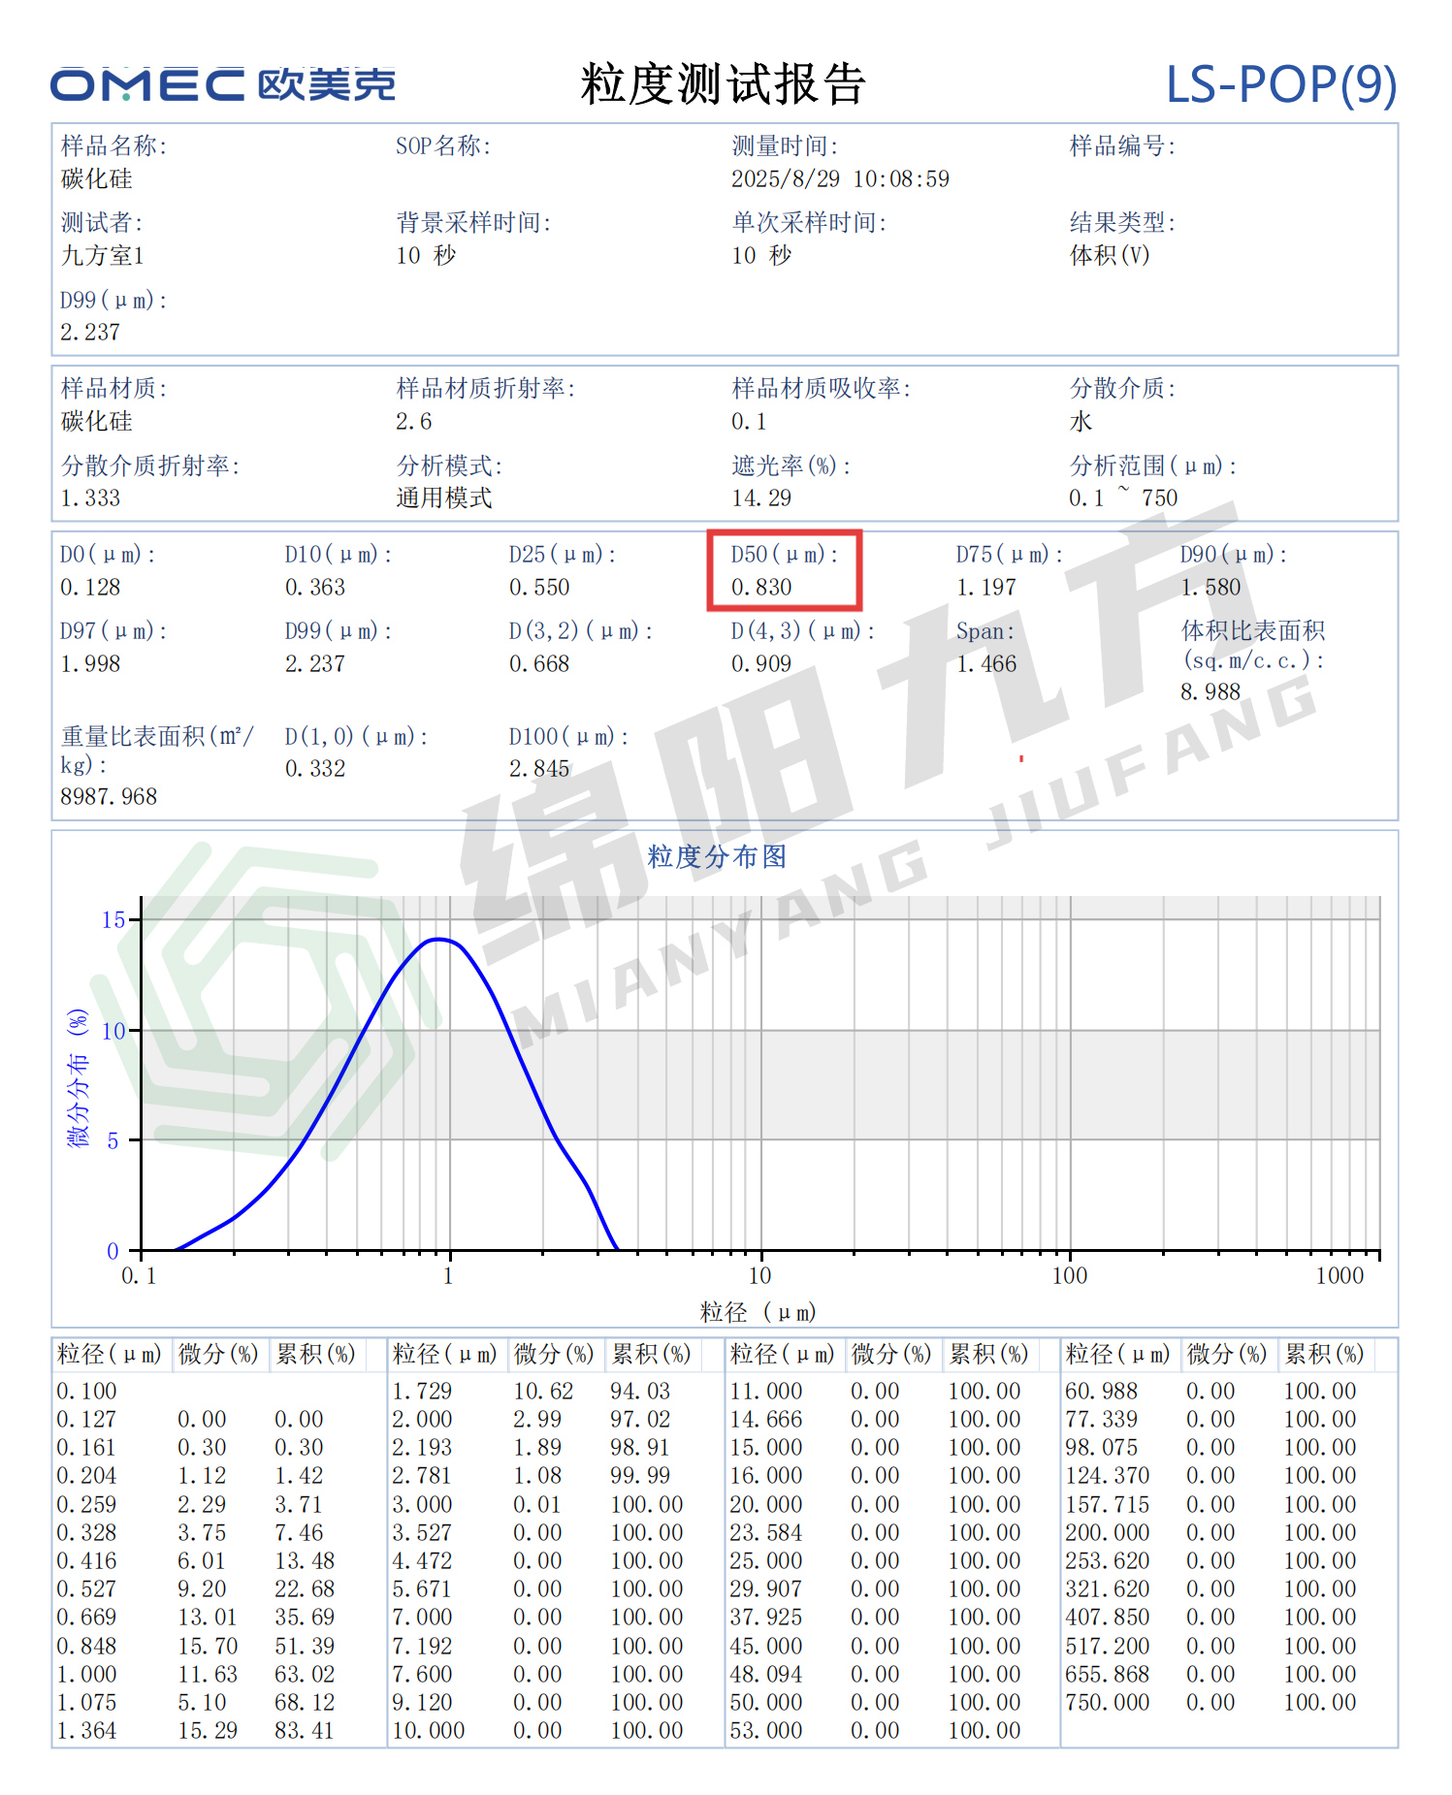Click table cell 3.527
Viewport: 1452px width, 1795px height.
tap(422, 1532)
